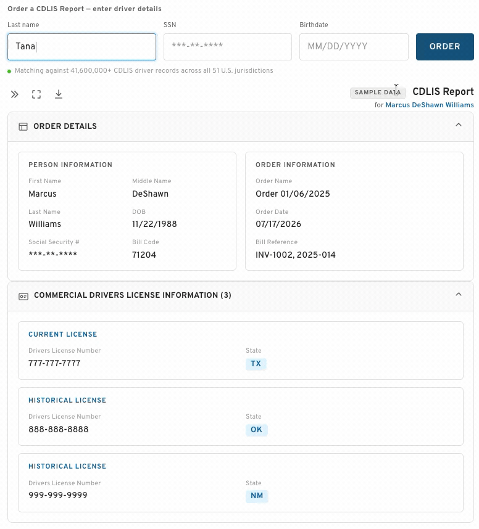
Task: Select the Birthdate MM/DD/YYYY field
Action: pyautogui.click(x=354, y=47)
